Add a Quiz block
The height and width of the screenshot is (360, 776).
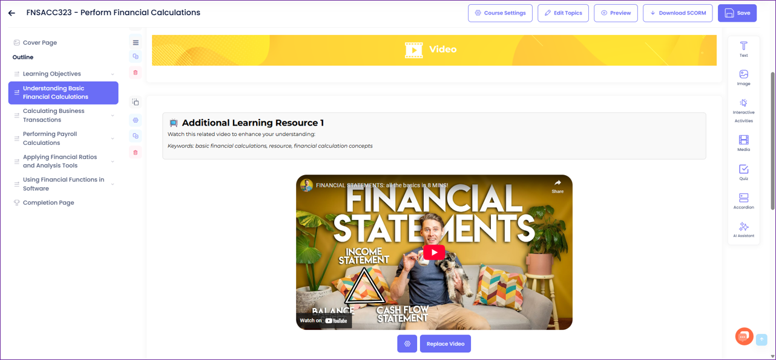pos(743,172)
